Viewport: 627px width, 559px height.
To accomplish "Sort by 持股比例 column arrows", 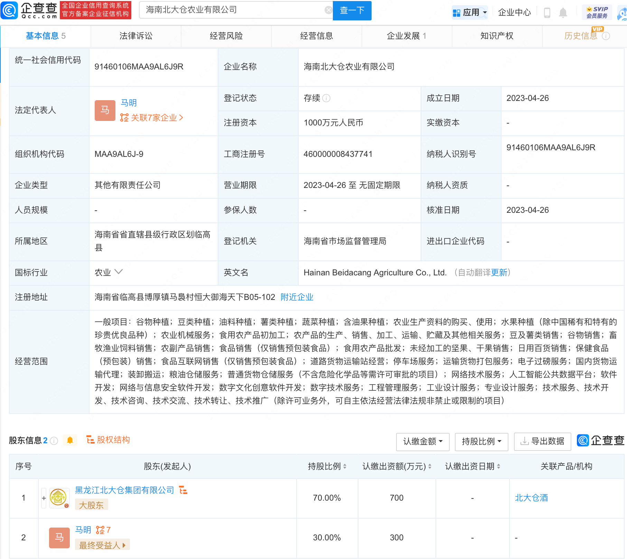I will (345, 466).
